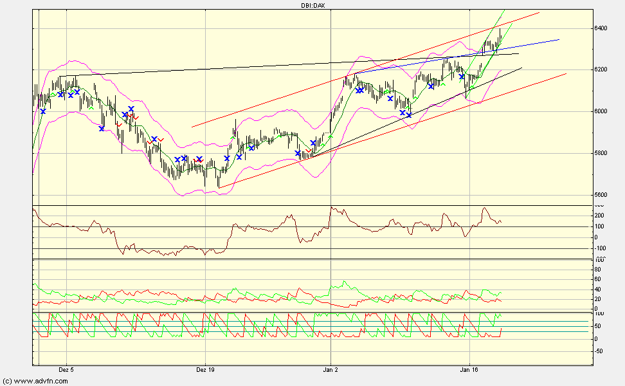Click the green check marker near Jan 16

pyautogui.click(x=472, y=87)
